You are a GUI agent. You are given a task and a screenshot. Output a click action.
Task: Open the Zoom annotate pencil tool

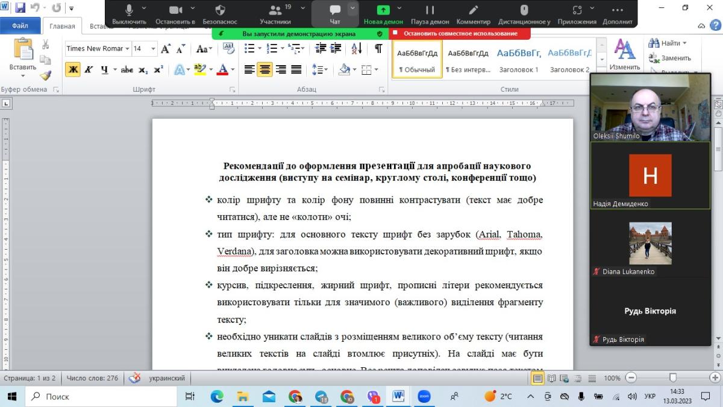coord(474,11)
